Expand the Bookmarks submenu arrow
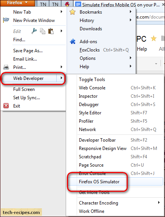Viewport: 165px width, 217px height. (x=131, y=12)
